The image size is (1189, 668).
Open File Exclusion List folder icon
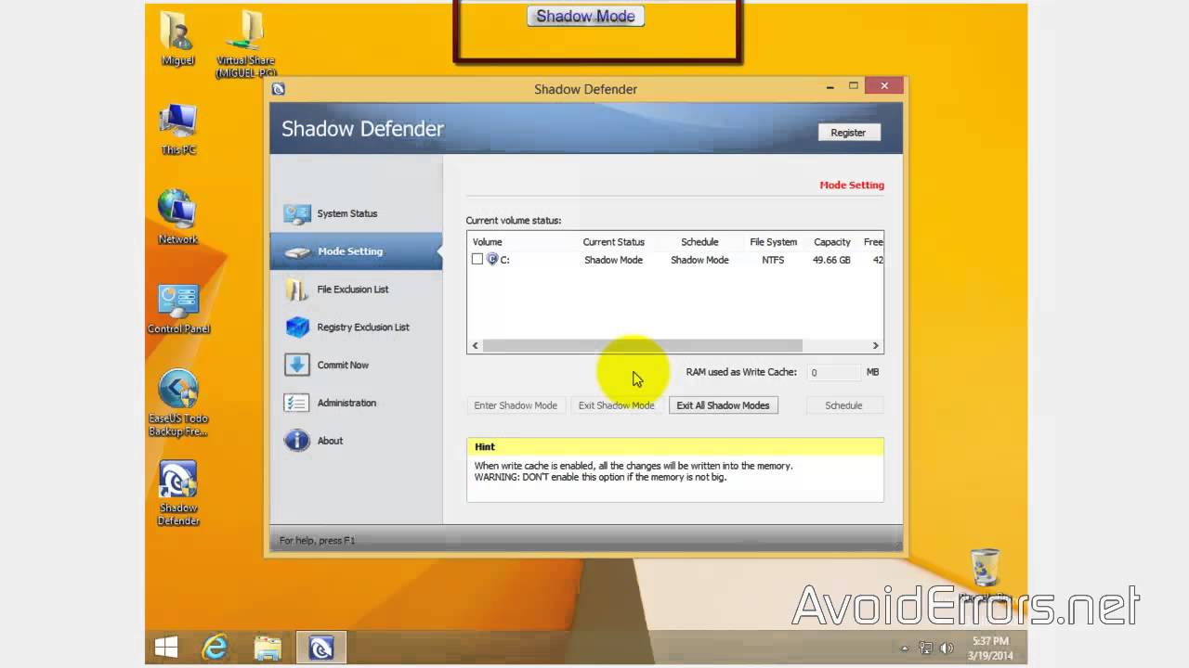click(297, 289)
